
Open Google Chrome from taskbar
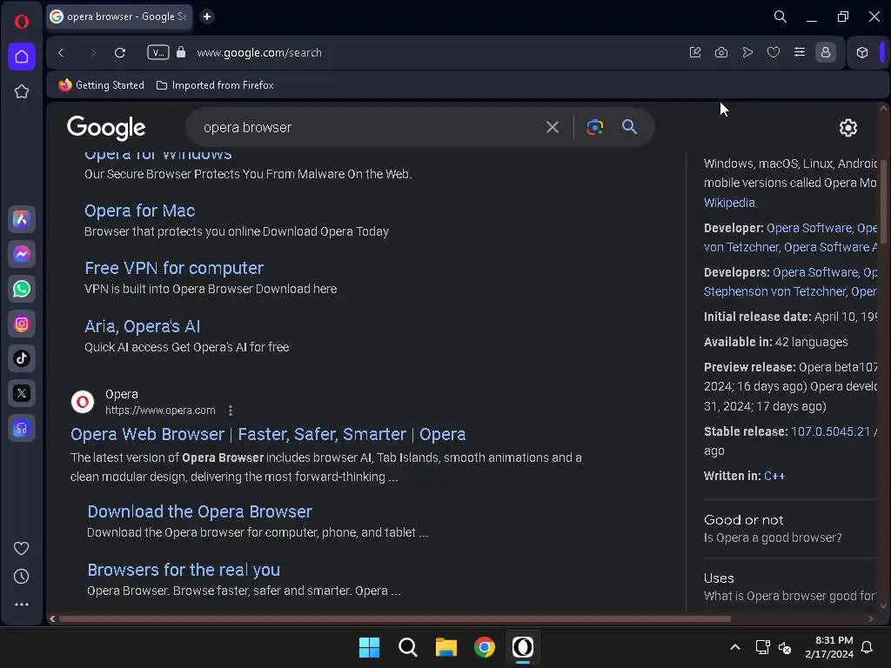tap(485, 647)
